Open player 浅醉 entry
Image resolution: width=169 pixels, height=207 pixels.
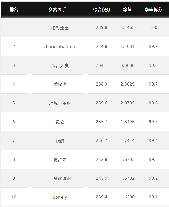60,141
